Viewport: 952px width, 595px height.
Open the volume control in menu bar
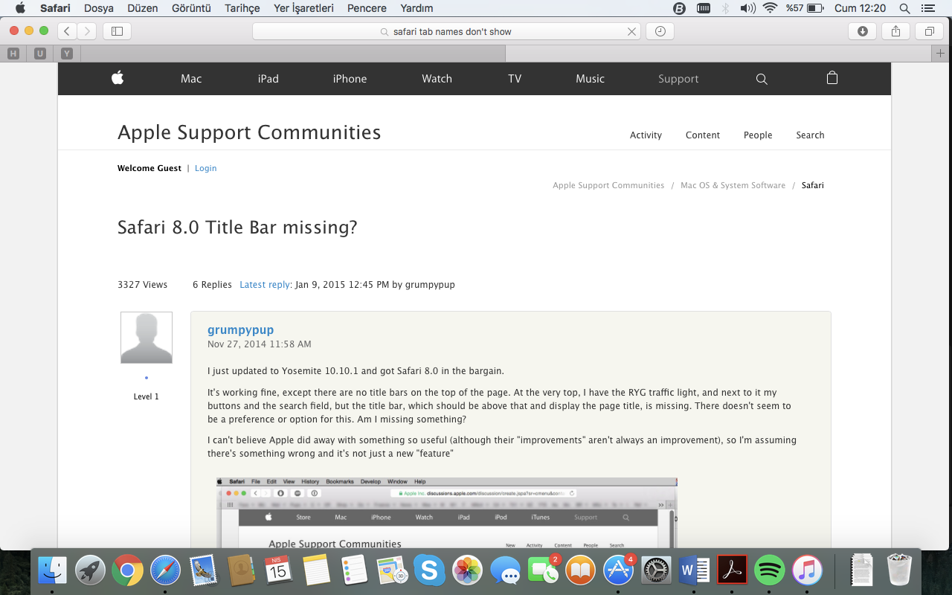pyautogui.click(x=747, y=8)
